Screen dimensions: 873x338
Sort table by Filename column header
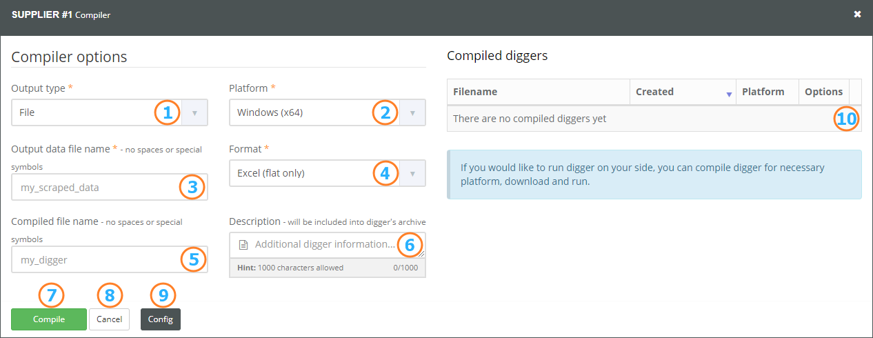coord(539,92)
